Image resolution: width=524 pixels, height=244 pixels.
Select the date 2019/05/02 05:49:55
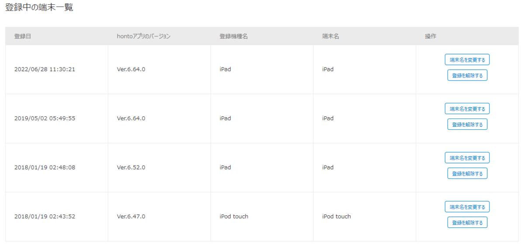pyautogui.click(x=45, y=118)
